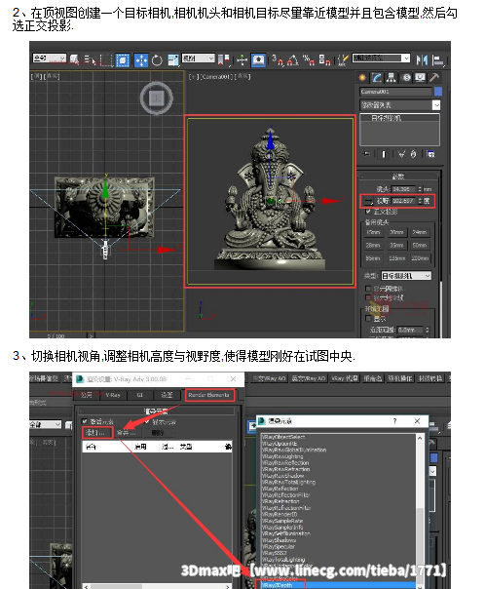485x589 pixels.
Task: Open the FOV direction flyout button
Action: (368, 202)
